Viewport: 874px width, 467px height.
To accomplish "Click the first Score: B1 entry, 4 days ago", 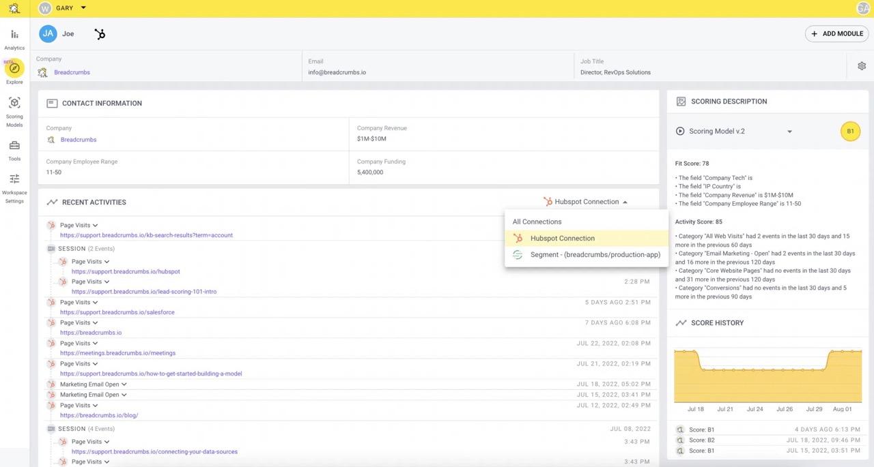I will (x=768, y=430).
